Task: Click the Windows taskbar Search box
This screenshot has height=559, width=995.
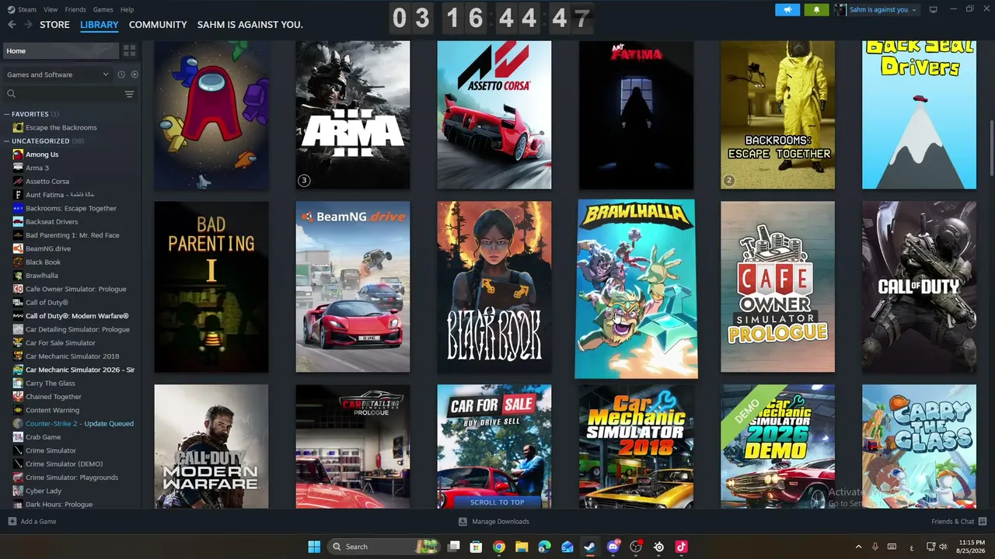Action: pos(384,547)
